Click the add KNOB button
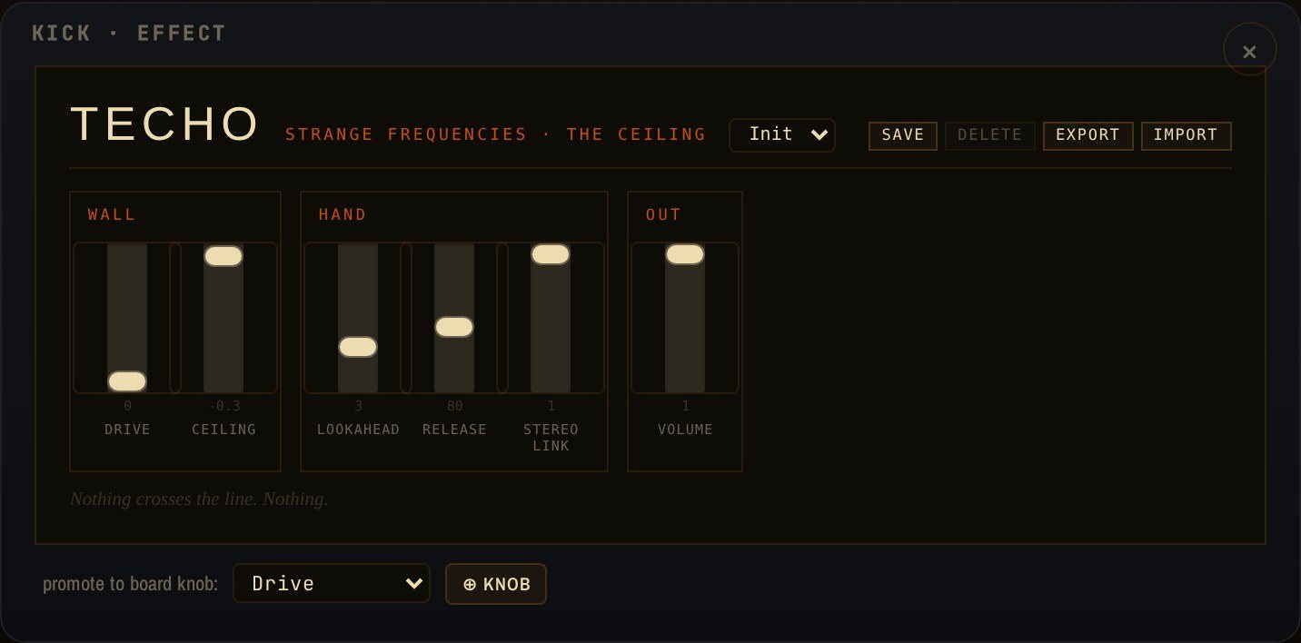 point(496,584)
